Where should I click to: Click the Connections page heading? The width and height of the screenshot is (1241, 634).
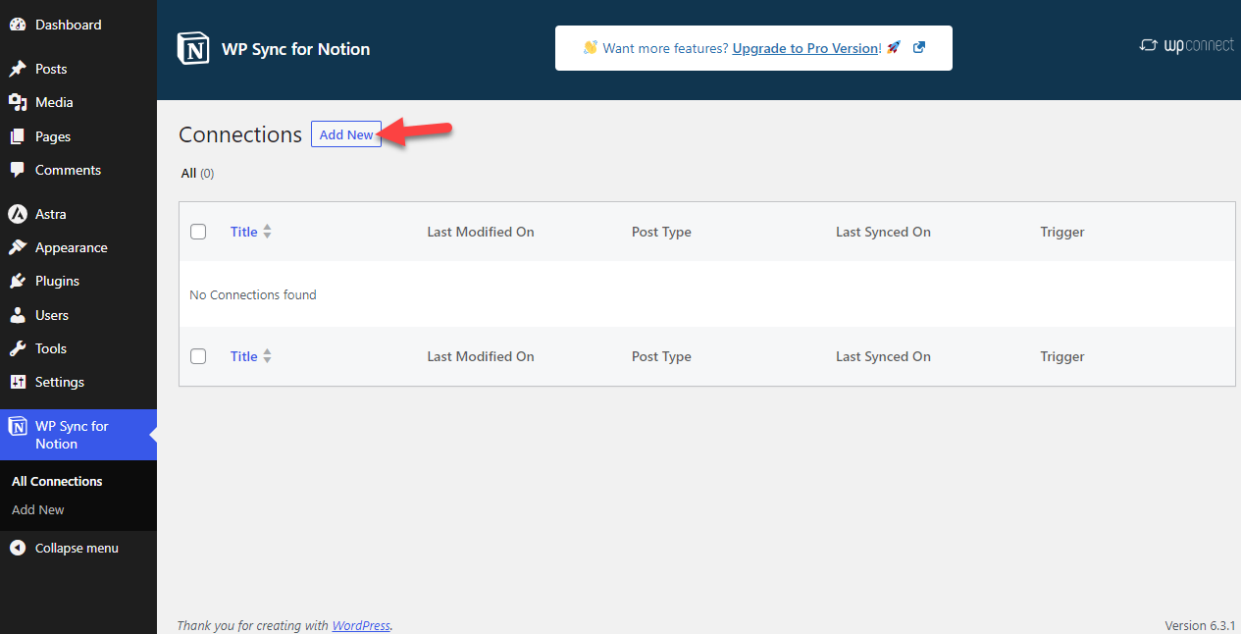[x=240, y=134]
